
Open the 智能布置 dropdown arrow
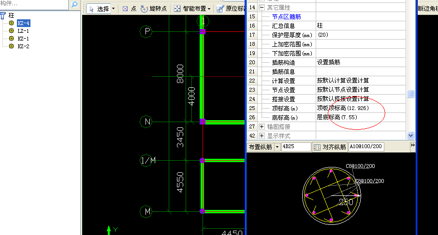click(209, 9)
